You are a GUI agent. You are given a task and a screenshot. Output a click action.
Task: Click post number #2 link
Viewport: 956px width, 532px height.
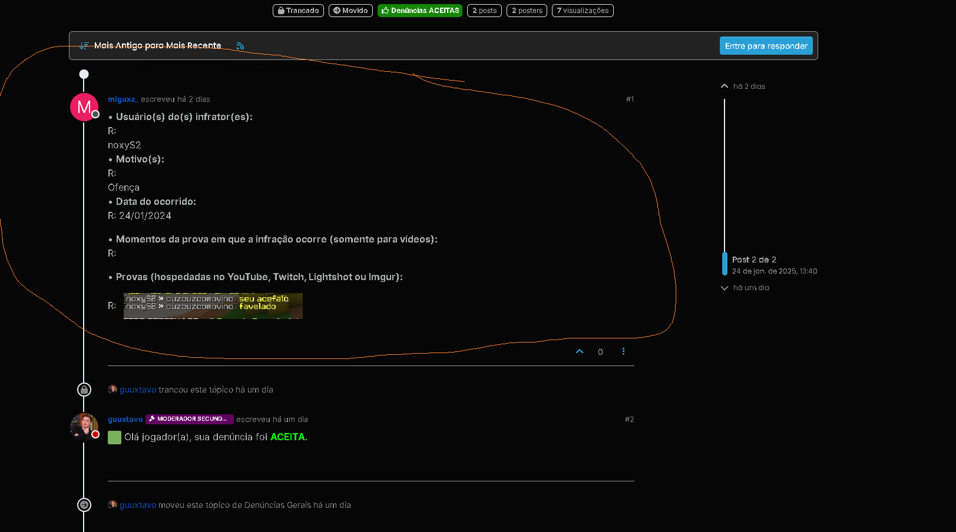629,420
